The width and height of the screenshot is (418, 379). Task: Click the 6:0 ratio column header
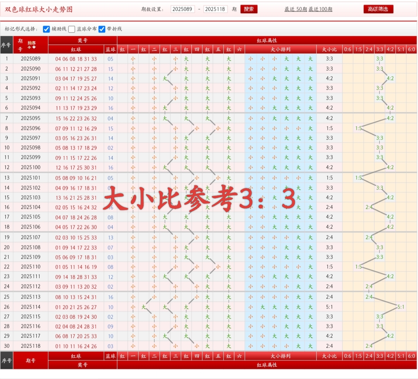(411, 49)
